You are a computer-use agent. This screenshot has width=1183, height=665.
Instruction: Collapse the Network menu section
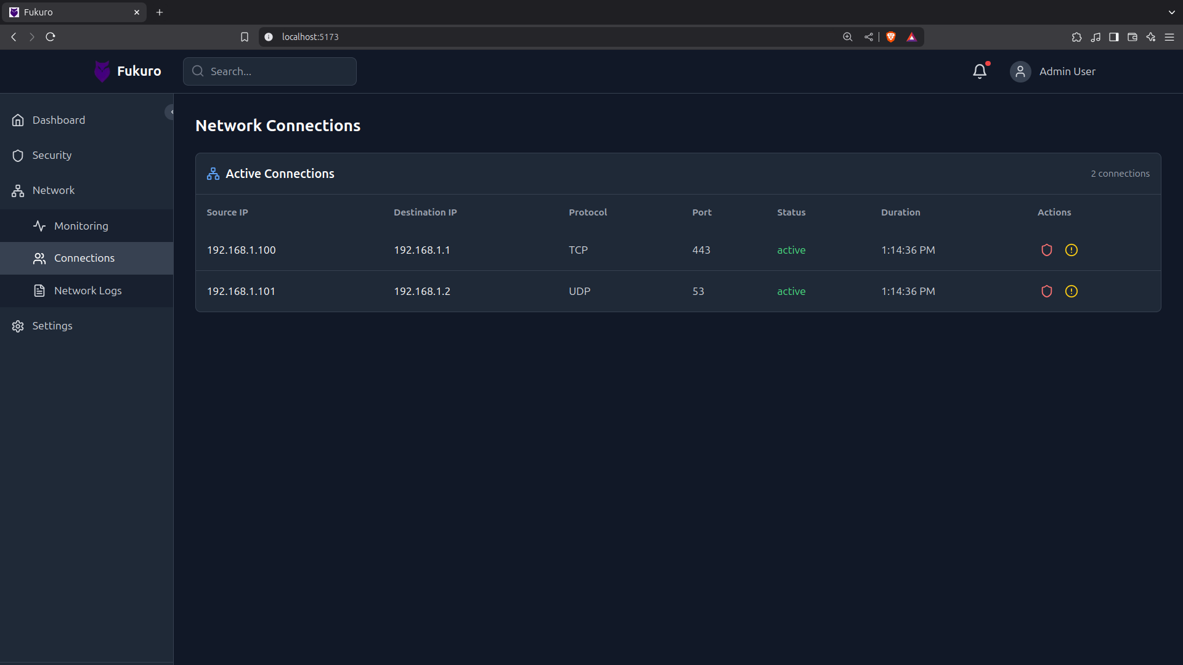point(54,191)
